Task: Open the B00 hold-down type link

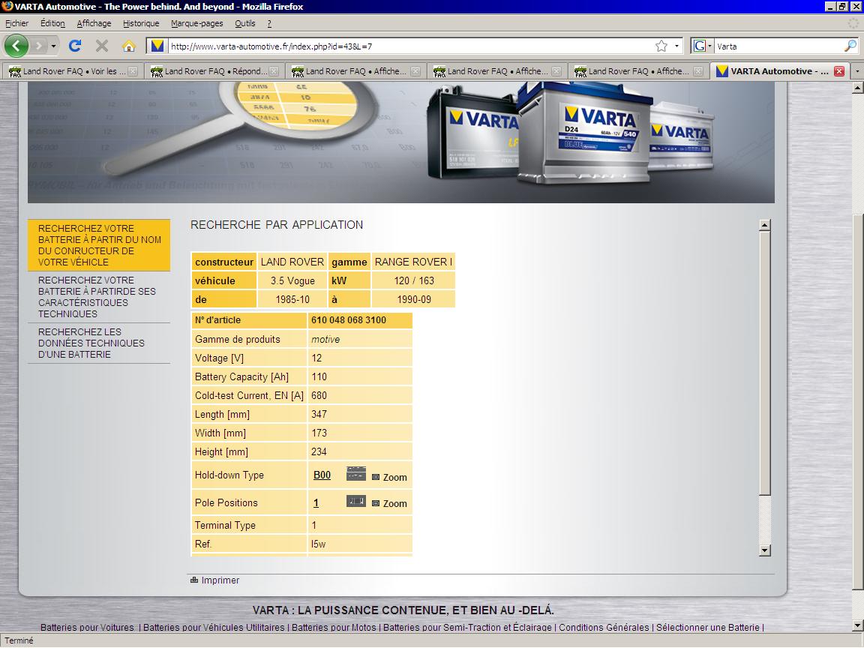Action: 322,475
